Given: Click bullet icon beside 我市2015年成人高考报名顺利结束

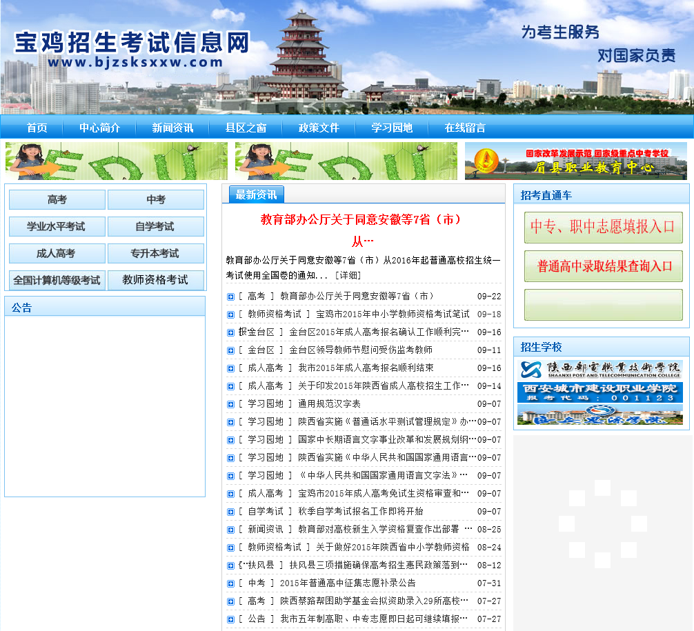Looking at the screenshot, I should (230, 368).
